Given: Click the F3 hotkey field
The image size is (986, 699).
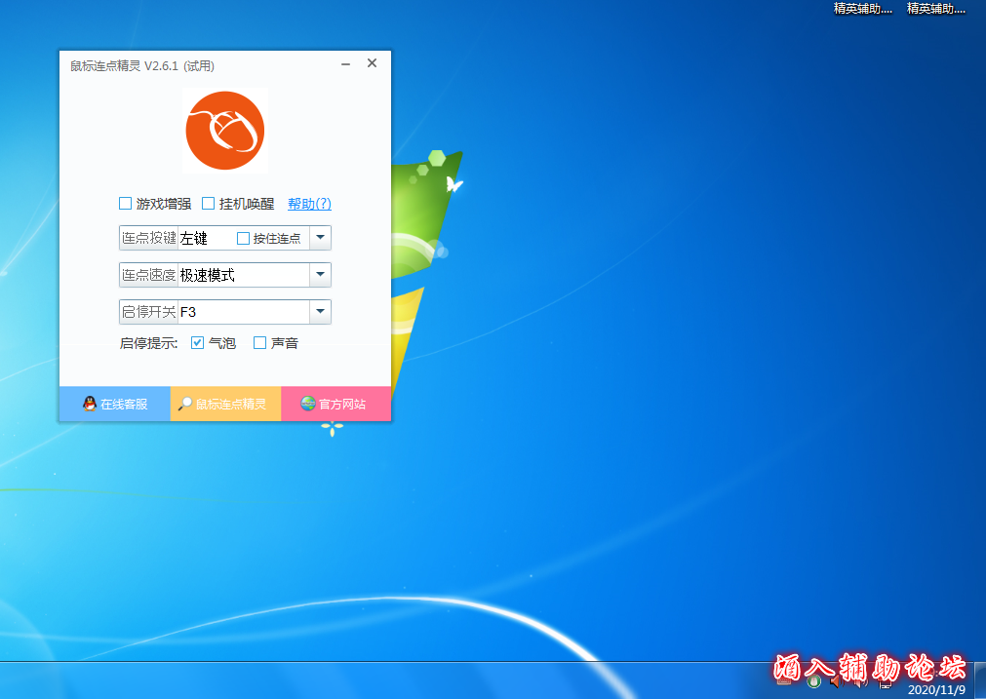Looking at the screenshot, I should [x=242, y=312].
